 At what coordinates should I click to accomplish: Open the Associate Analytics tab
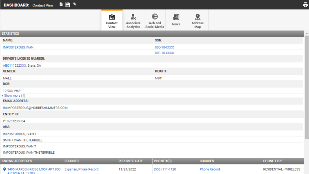[x=133, y=20]
